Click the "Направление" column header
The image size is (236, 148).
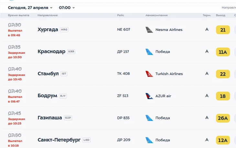click(x=48, y=15)
